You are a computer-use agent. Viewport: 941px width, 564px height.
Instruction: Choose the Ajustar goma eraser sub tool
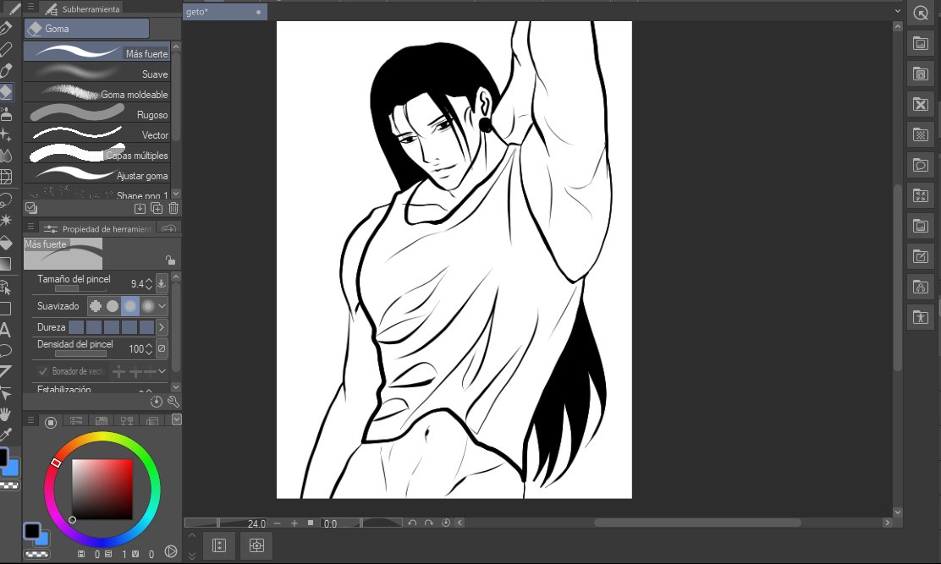(97, 176)
